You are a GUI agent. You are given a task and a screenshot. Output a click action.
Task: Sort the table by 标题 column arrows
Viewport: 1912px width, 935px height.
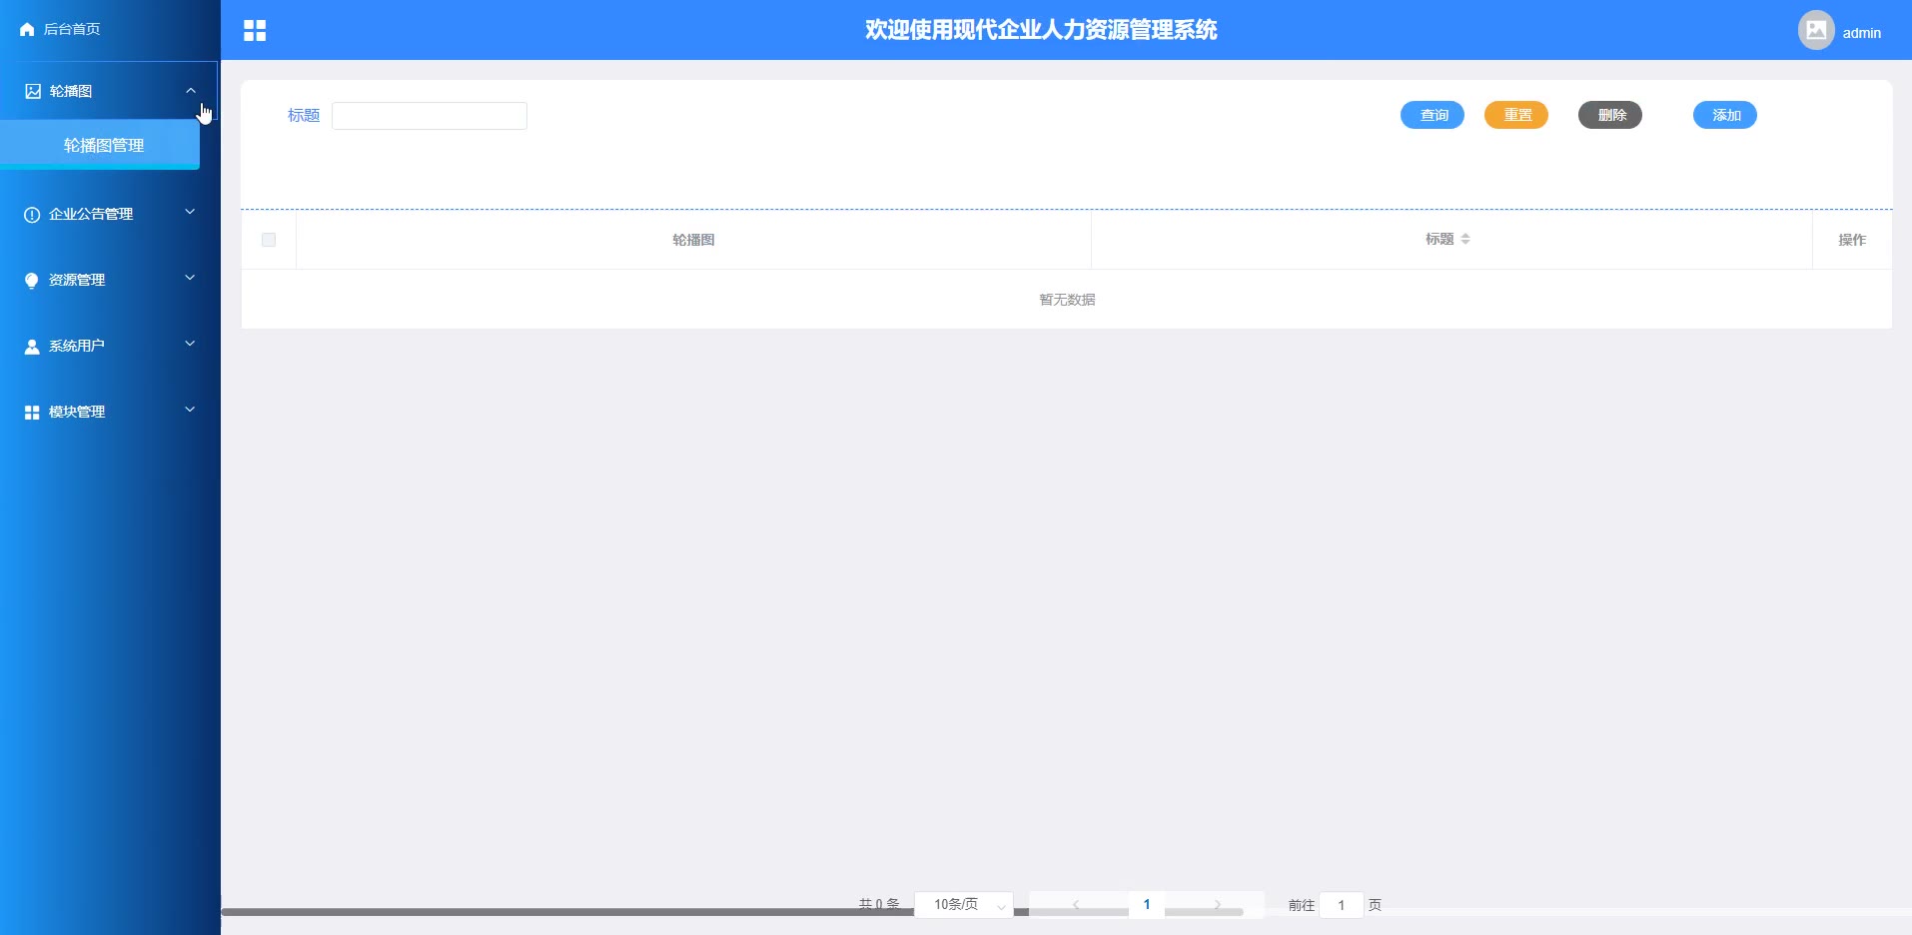pos(1465,239)
